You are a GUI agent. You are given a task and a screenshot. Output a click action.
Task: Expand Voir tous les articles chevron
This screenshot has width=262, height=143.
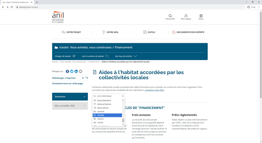(135, 56)
